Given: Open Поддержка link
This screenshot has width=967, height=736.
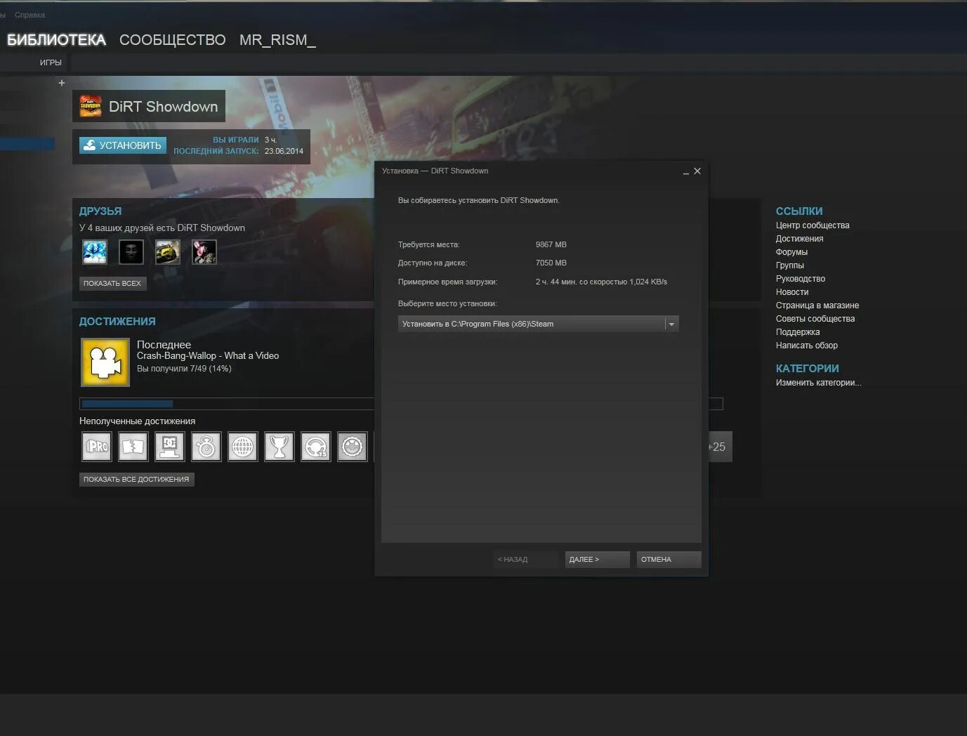Looking at the screenshot, I should pyautogui.click(x=798, y=332).
